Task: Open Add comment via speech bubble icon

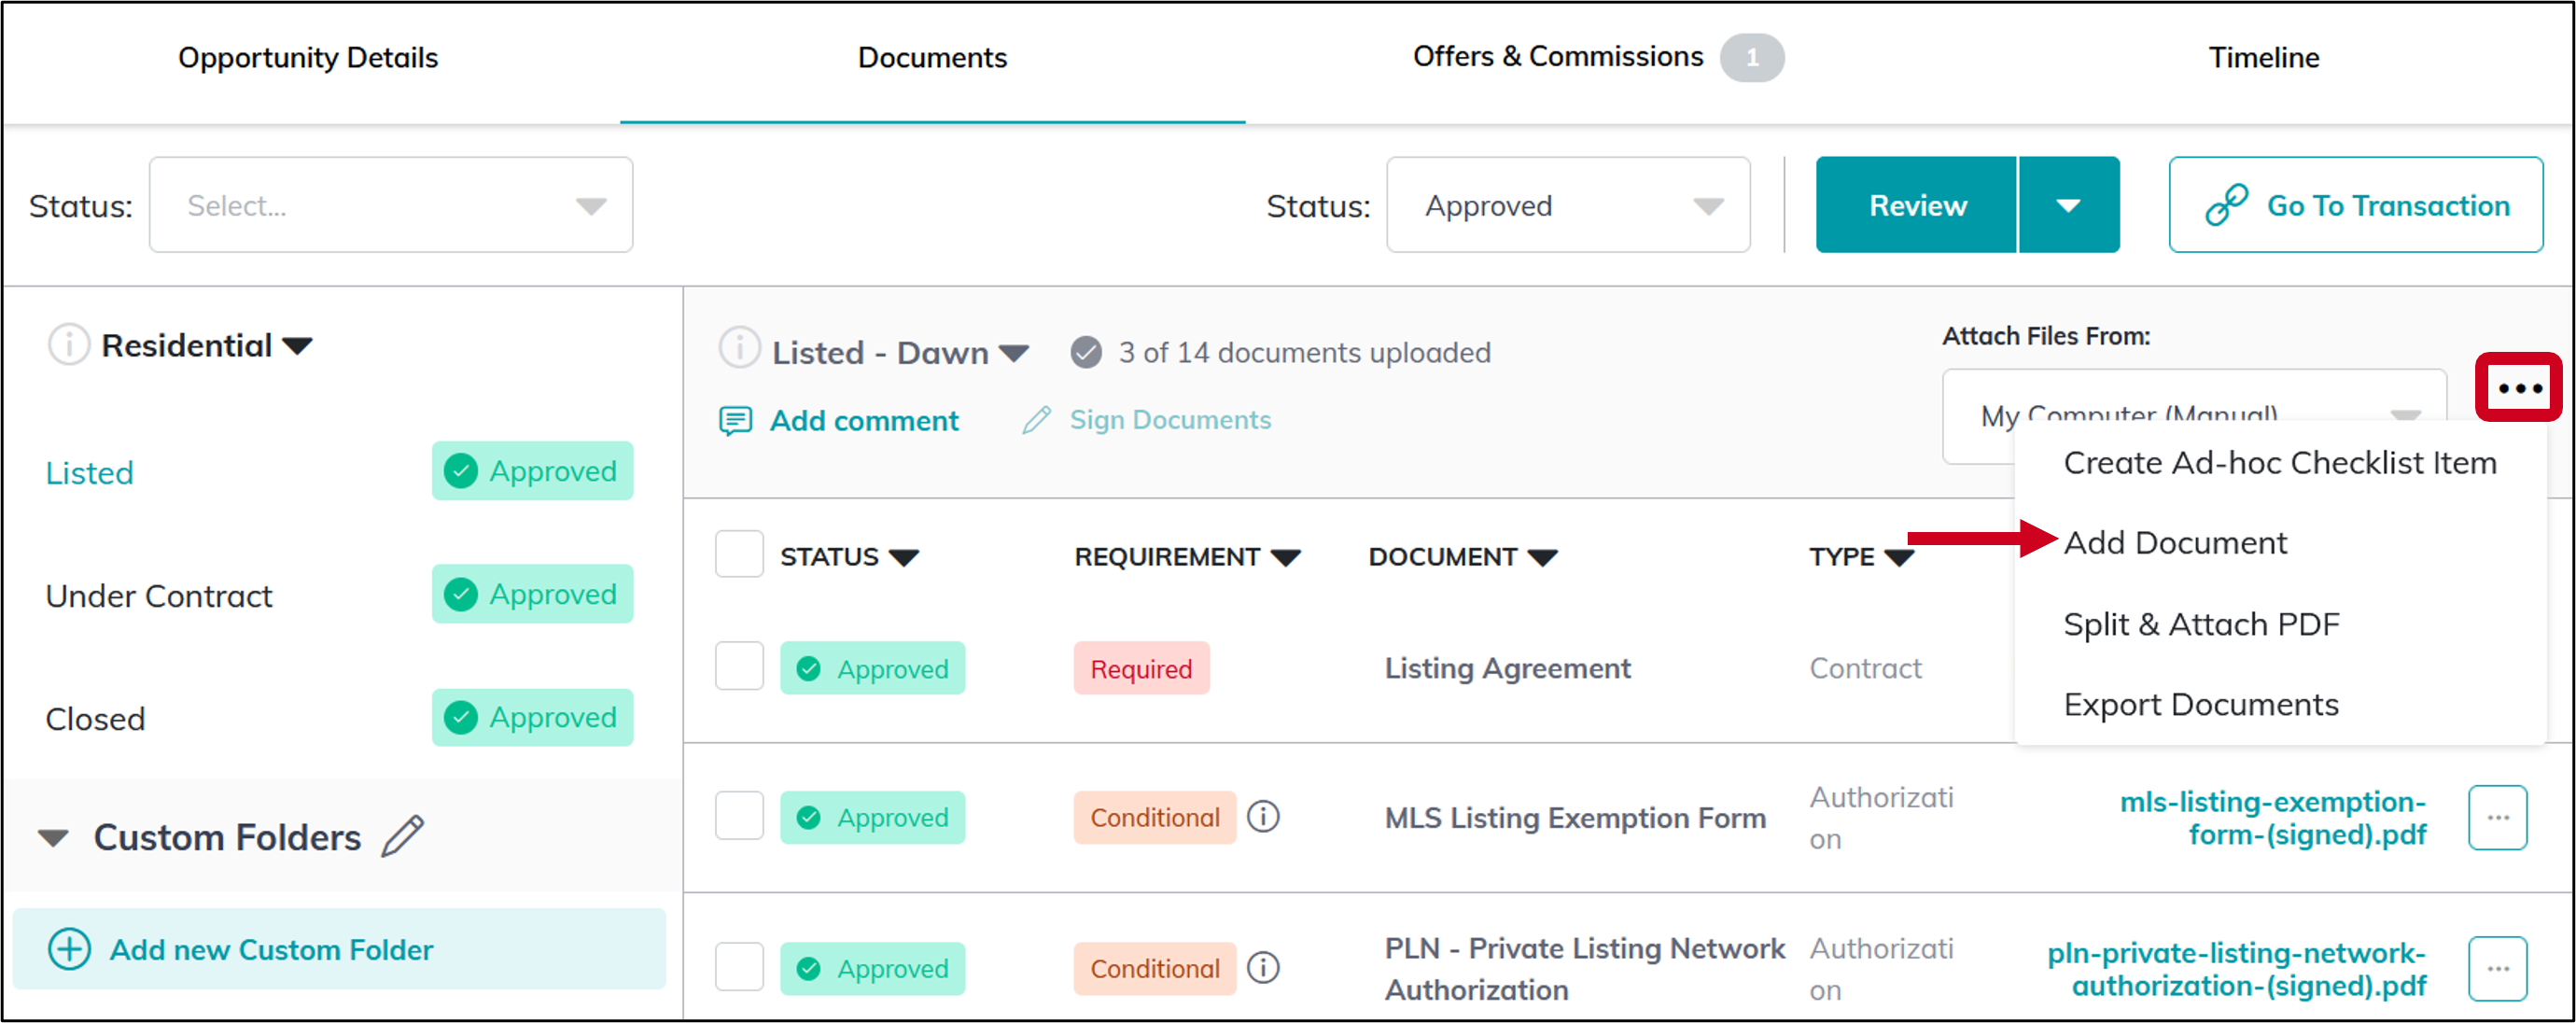Action: tap(736, 420)
